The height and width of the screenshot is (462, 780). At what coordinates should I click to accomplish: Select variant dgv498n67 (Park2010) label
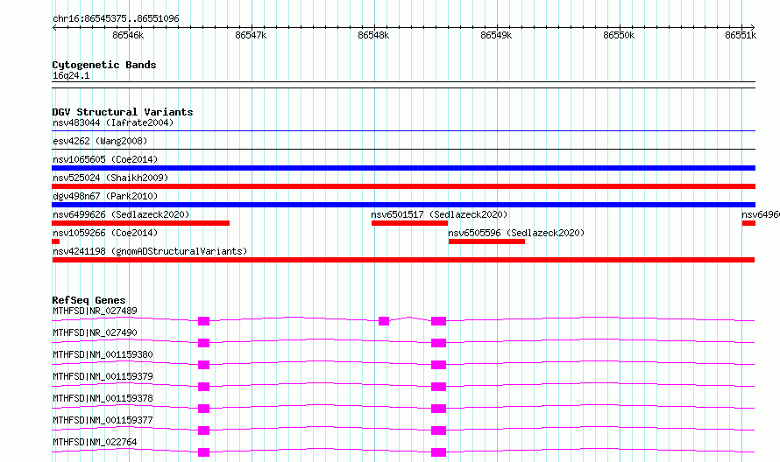coord(105,196)
